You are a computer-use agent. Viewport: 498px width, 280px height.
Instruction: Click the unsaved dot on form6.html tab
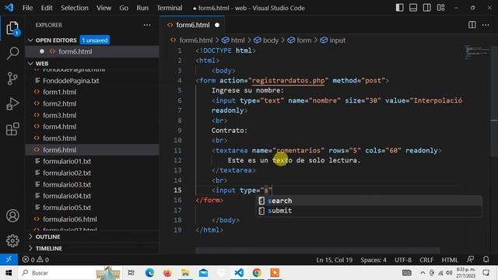pos(217,25)
